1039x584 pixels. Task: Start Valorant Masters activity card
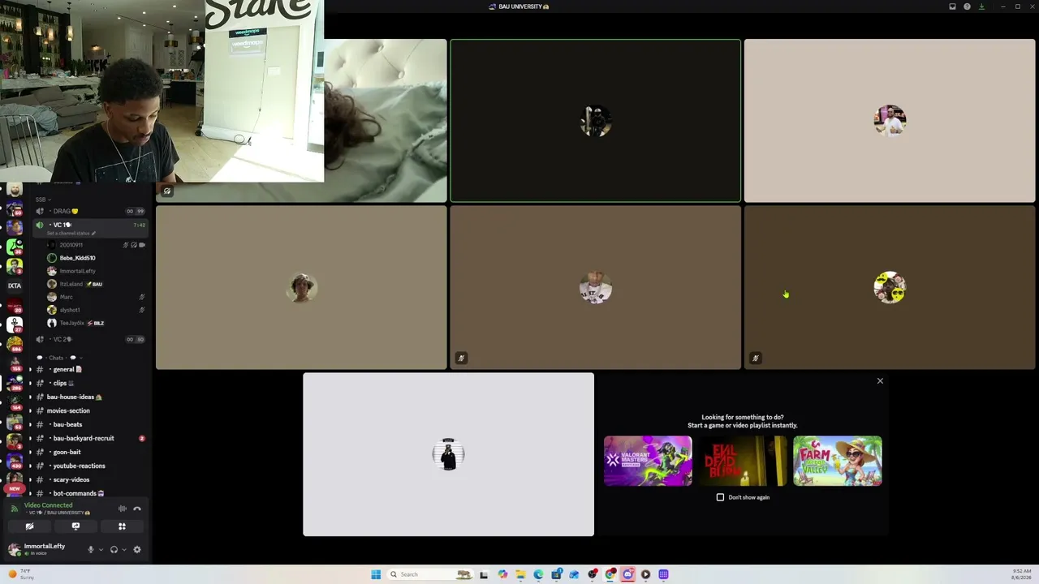tap(648, 461)
